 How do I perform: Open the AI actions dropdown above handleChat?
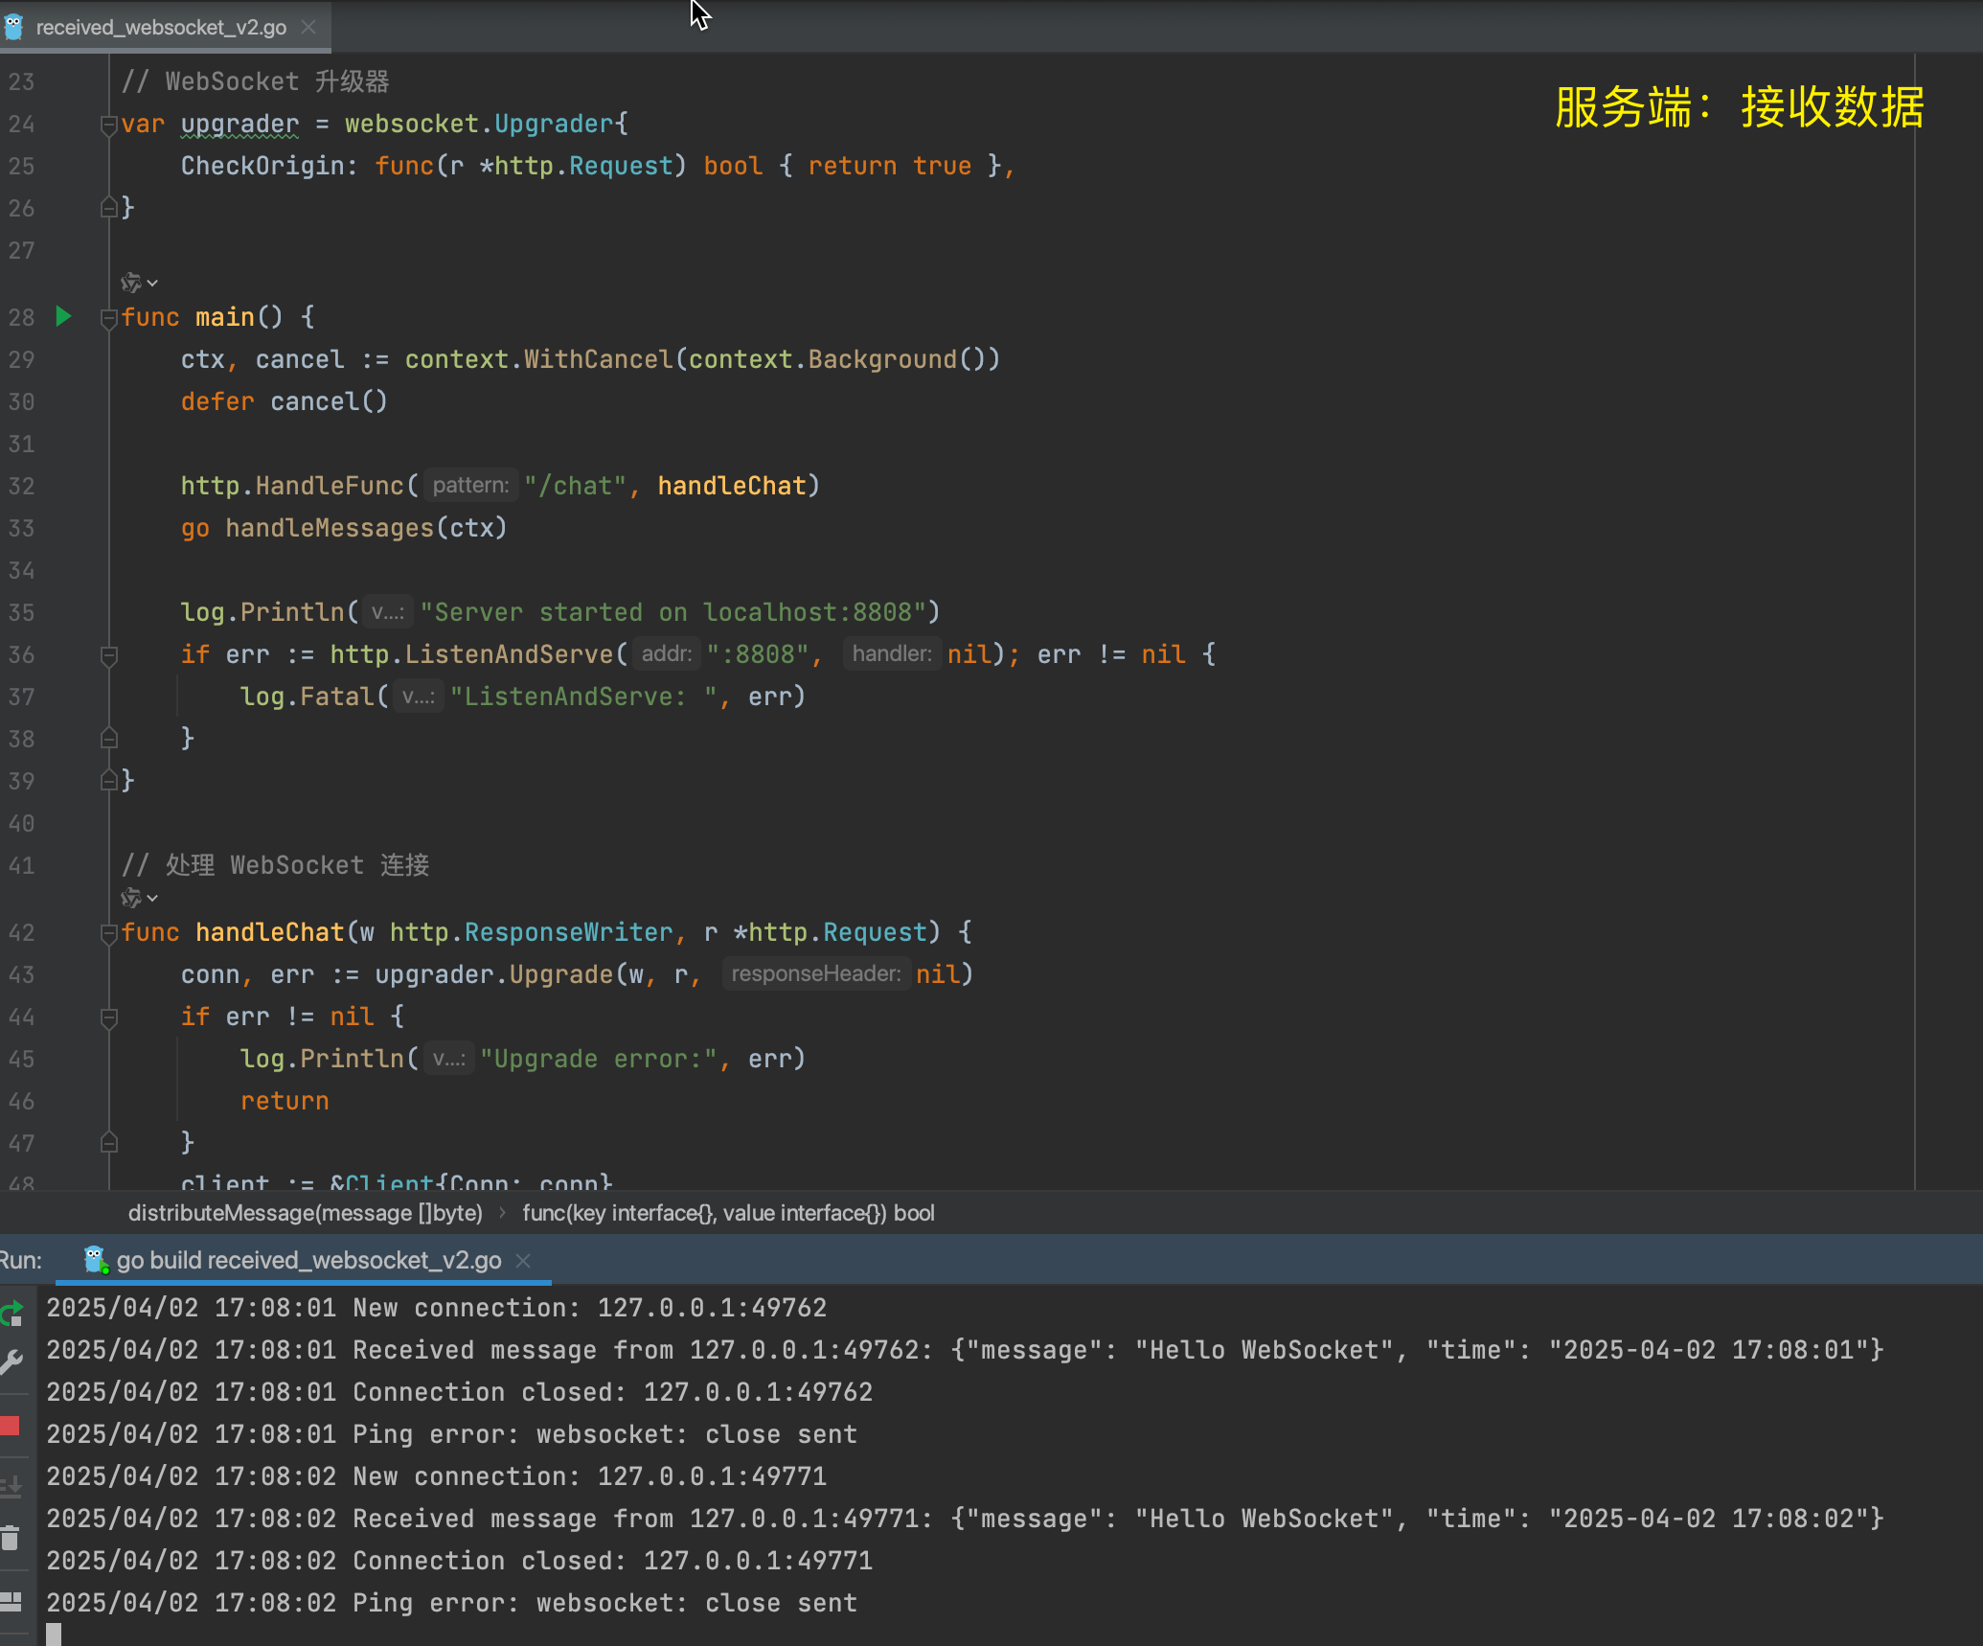pyautogui.click(x=152, y=899)
